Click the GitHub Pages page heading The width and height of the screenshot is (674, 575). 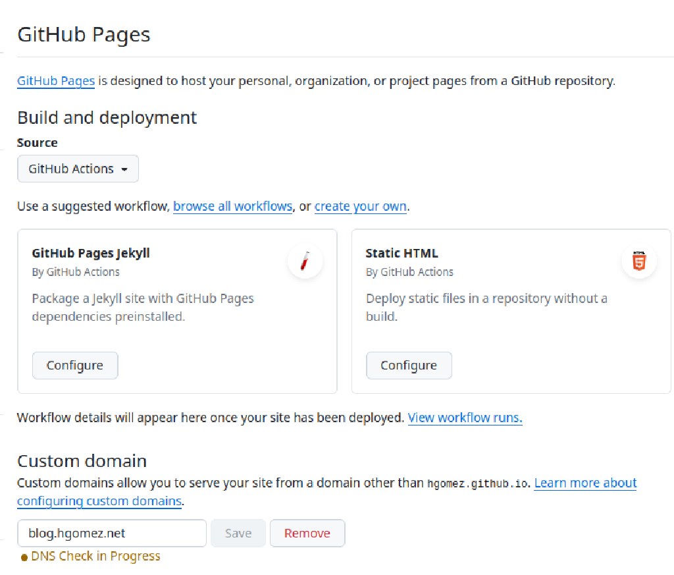(x=84, y=34)
